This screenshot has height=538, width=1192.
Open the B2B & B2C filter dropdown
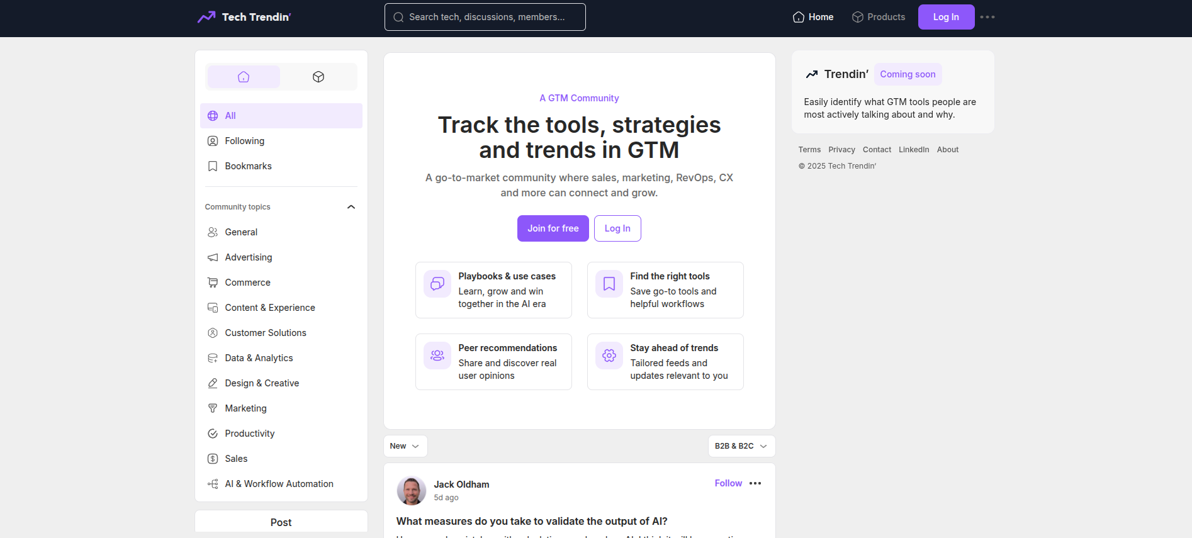[x=741, y=446]
